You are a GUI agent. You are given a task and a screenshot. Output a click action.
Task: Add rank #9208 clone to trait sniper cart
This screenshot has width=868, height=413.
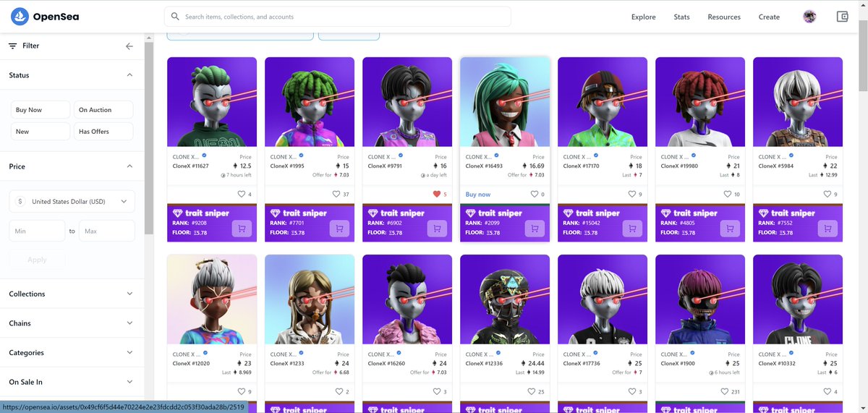[x=242, y=229]
